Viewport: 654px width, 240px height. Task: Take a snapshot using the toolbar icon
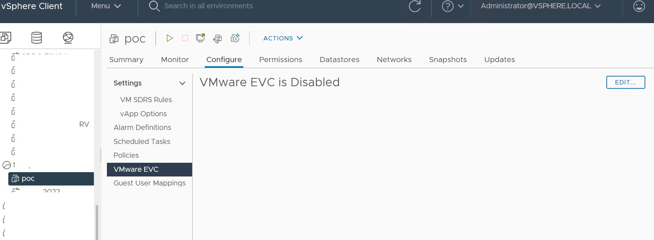coord(235,38)
